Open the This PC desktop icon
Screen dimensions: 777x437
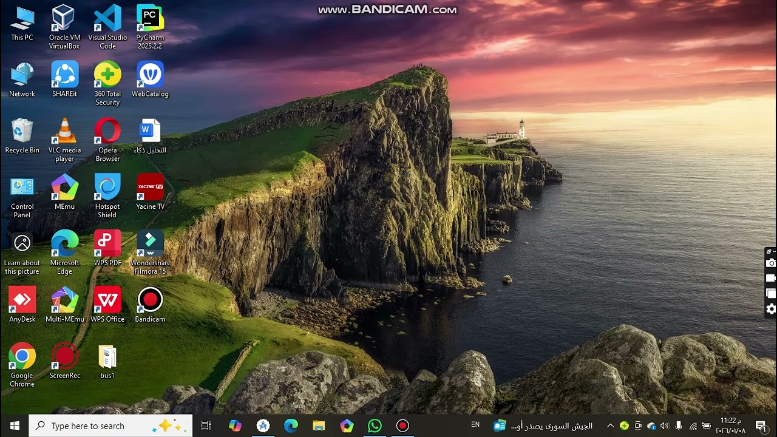22,23
